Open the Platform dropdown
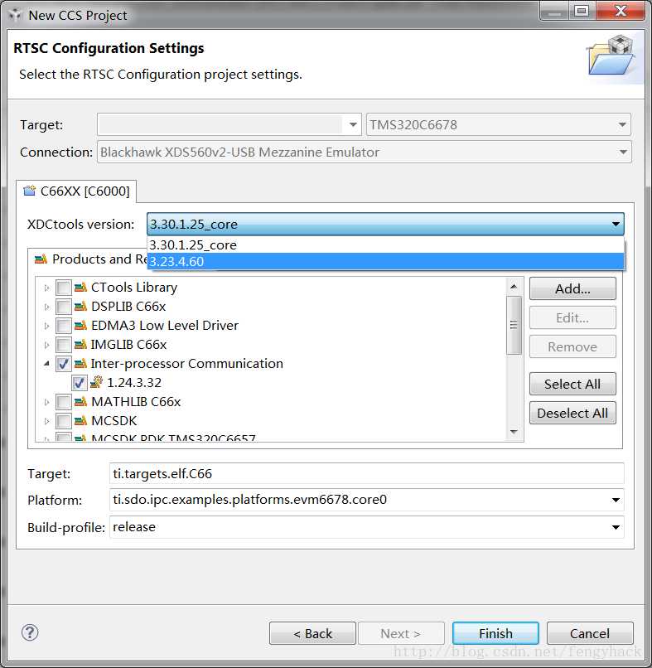 point(616,500)
